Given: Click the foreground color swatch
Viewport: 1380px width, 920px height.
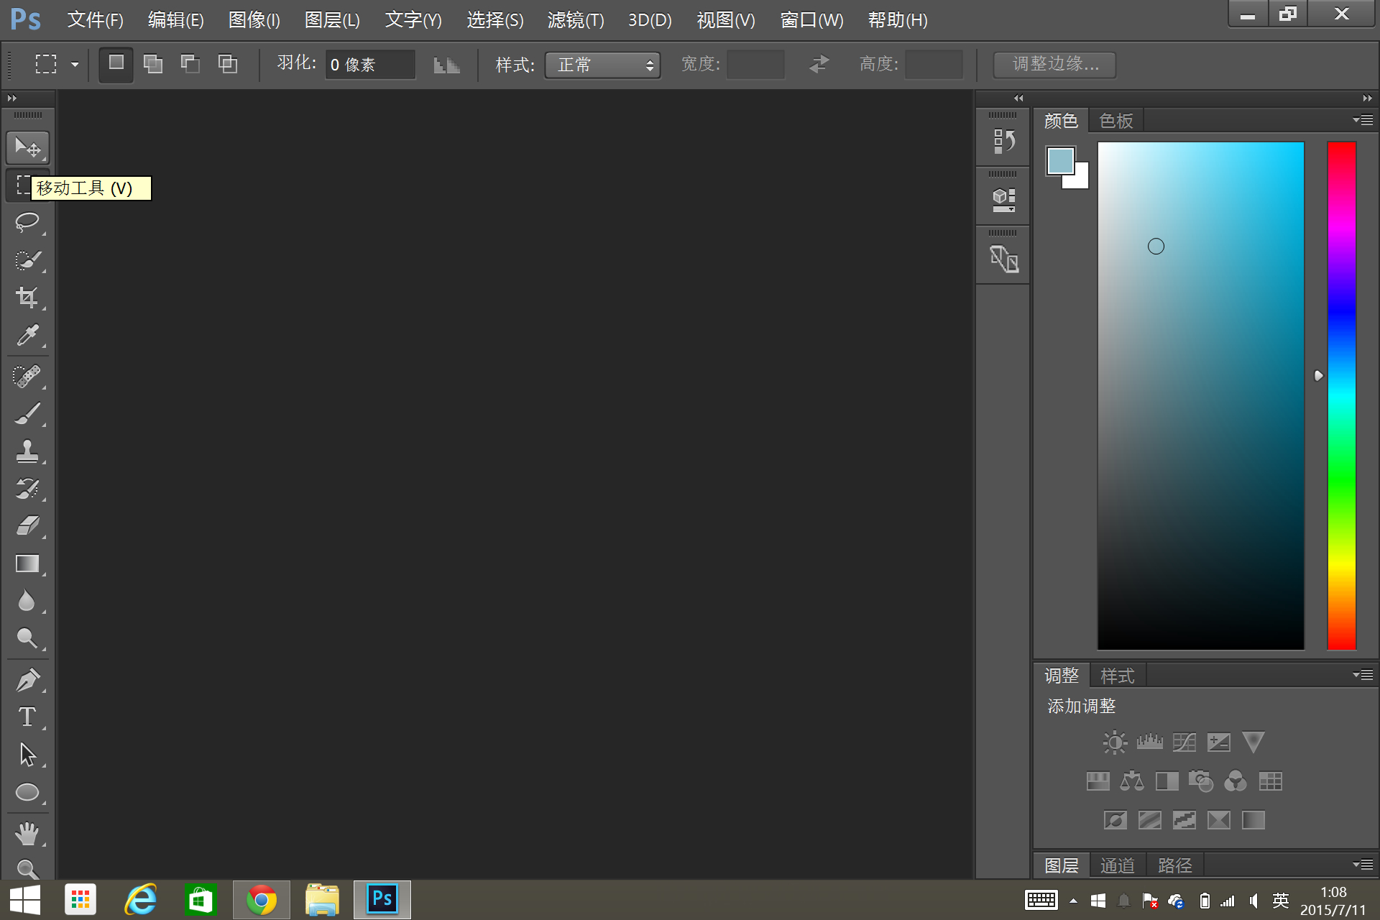Looking at the screenshot, I should click(1059, 160).
